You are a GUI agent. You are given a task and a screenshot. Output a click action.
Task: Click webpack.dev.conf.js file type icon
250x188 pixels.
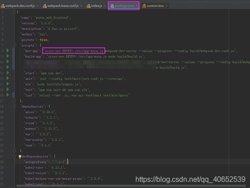[3, 6]
